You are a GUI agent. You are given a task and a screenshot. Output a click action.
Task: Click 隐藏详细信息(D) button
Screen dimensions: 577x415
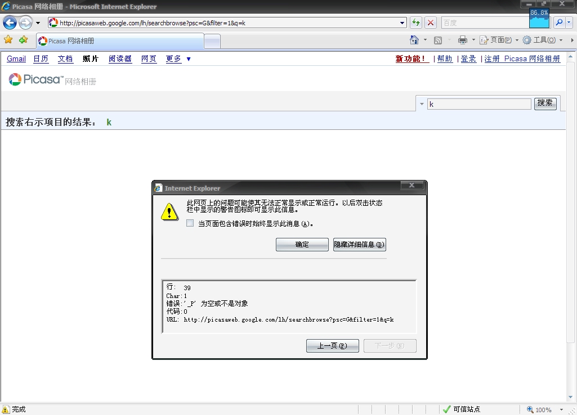coord(360,245)
